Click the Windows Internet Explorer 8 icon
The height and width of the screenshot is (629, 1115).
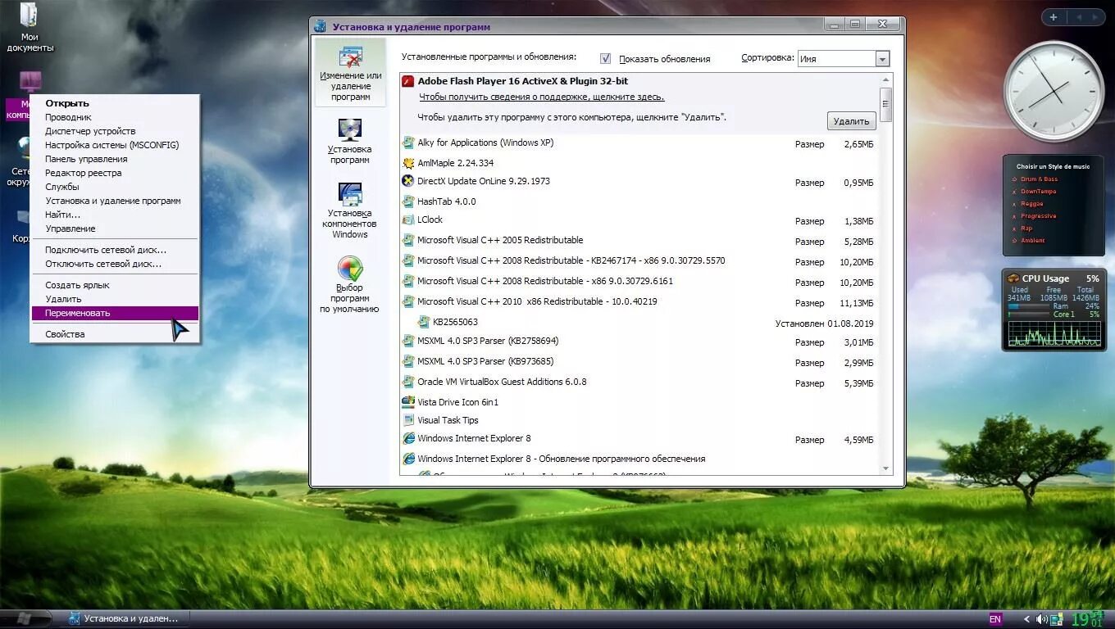click(408, 438)
